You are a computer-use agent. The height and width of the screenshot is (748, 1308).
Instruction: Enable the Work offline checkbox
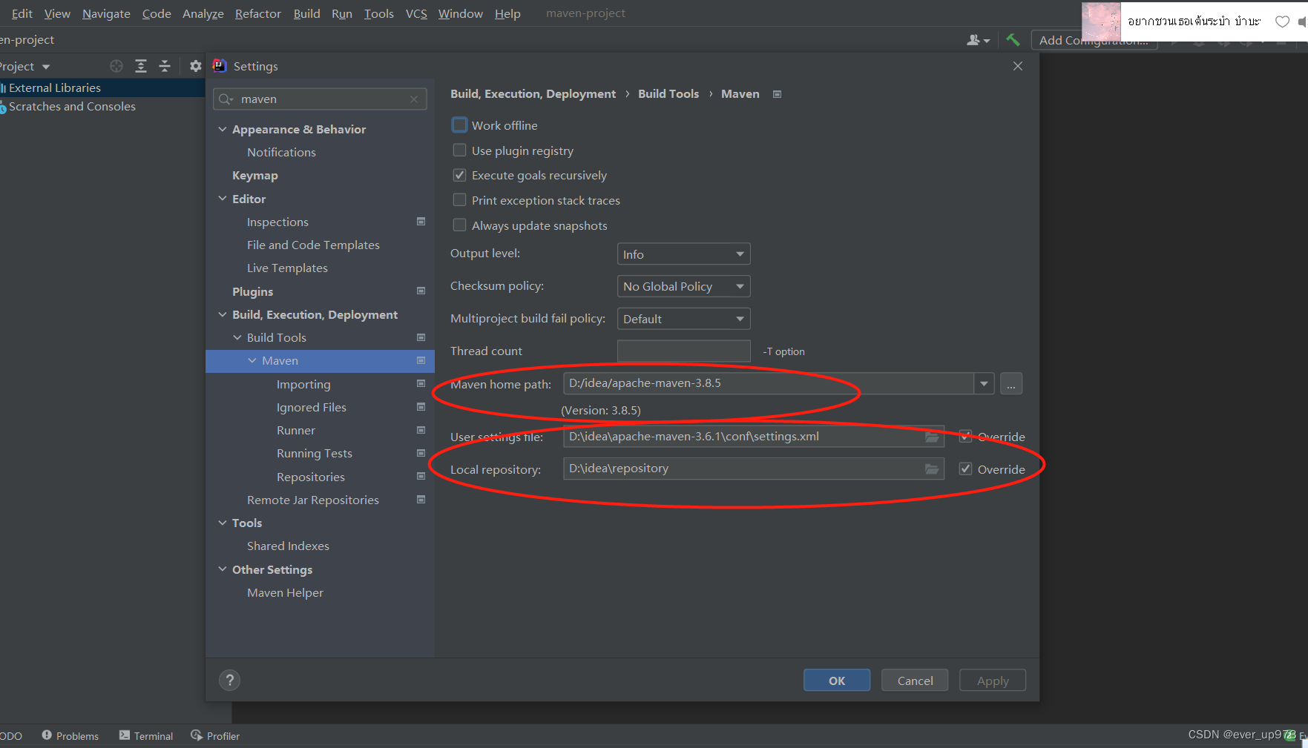pos(460,125)
